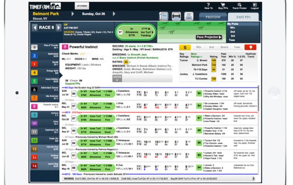
Task: Open Oct 25 BEL race conditions pill
Action: (96, 118)
